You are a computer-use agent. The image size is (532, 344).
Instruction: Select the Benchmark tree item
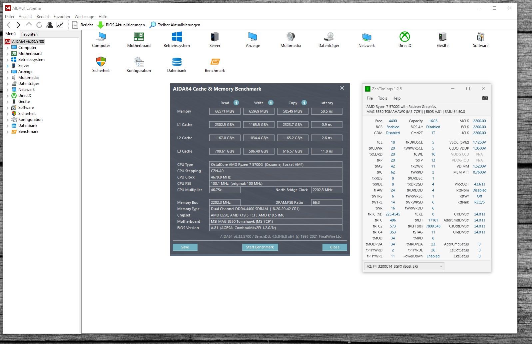click(x=28, y=132)
